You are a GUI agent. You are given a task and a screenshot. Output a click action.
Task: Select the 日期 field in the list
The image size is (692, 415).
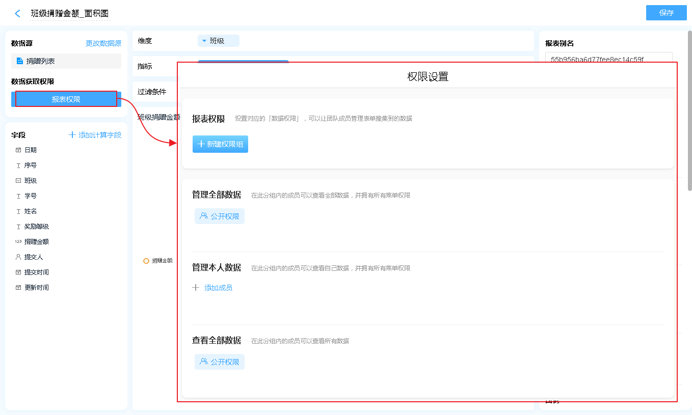point(31,150)
